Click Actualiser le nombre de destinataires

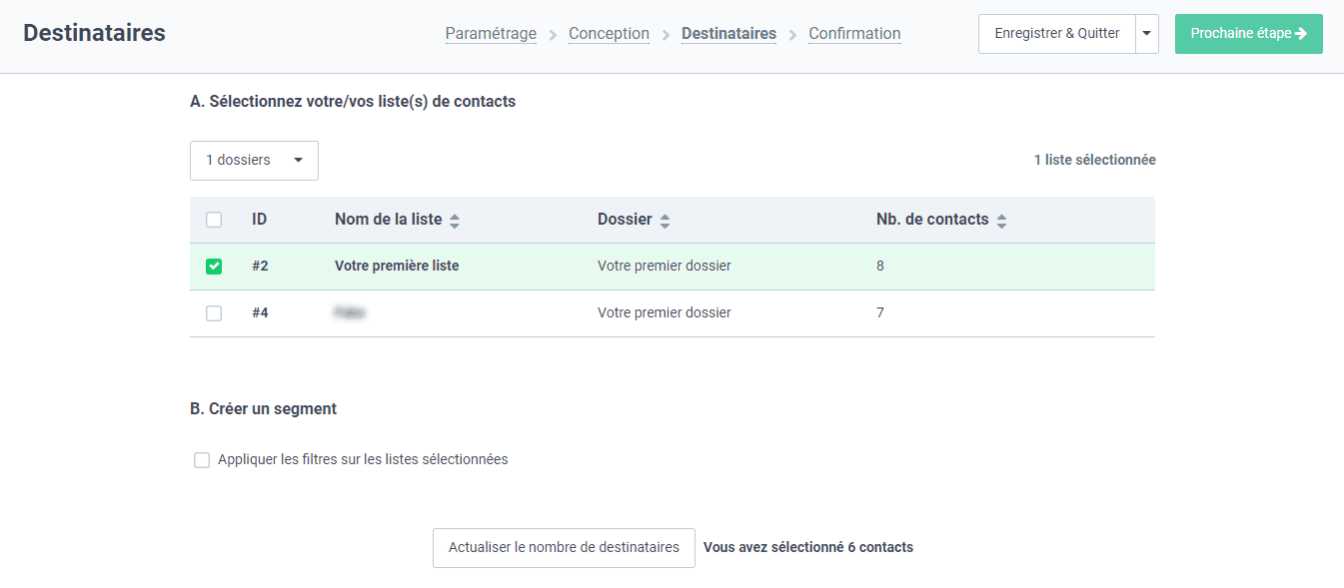click(564, 548)
